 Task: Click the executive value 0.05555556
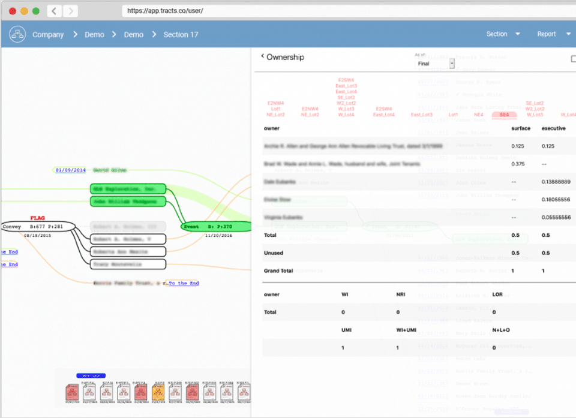point(556,218)
